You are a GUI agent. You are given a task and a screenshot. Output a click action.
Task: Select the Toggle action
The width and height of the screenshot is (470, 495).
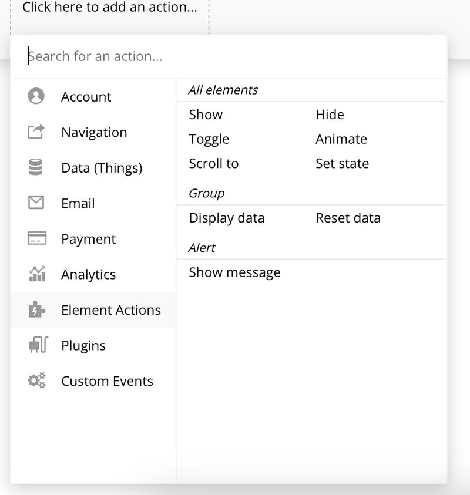click(x=209, y=139)
